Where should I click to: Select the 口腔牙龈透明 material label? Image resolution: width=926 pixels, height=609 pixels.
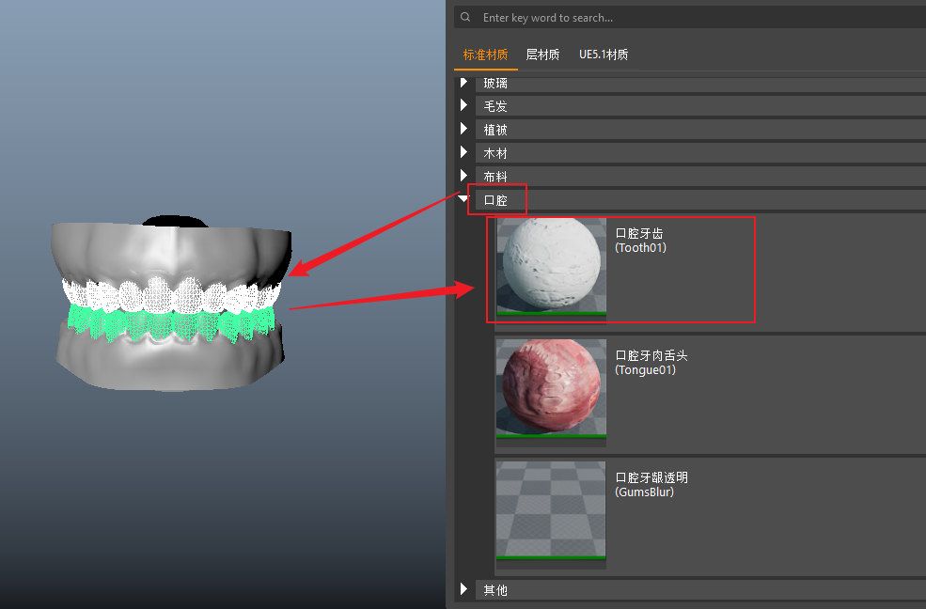651,477
